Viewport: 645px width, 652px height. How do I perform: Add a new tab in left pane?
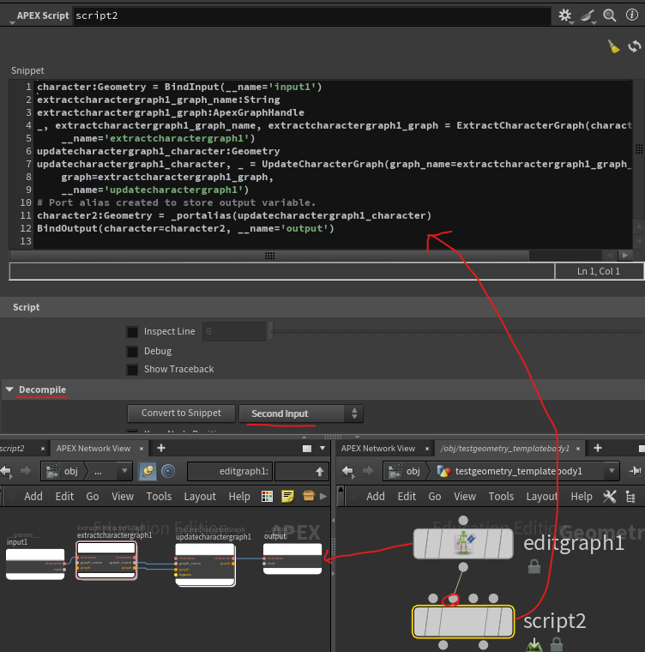161,448
